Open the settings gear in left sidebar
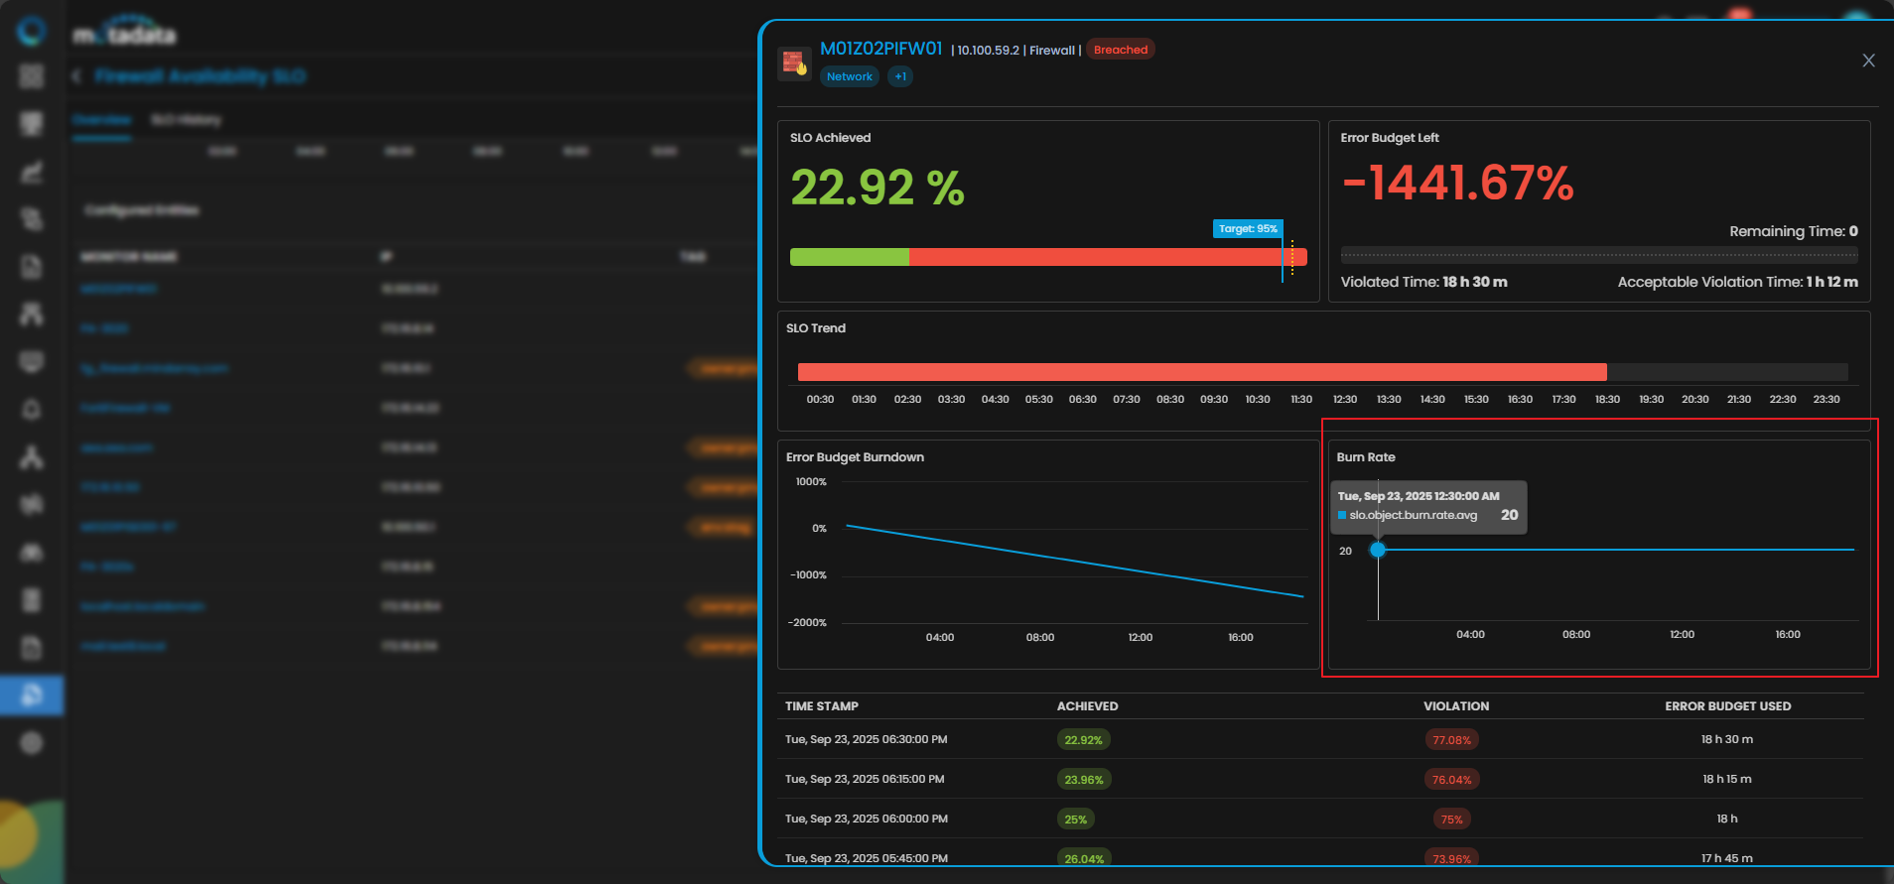 tap(32, 742)
